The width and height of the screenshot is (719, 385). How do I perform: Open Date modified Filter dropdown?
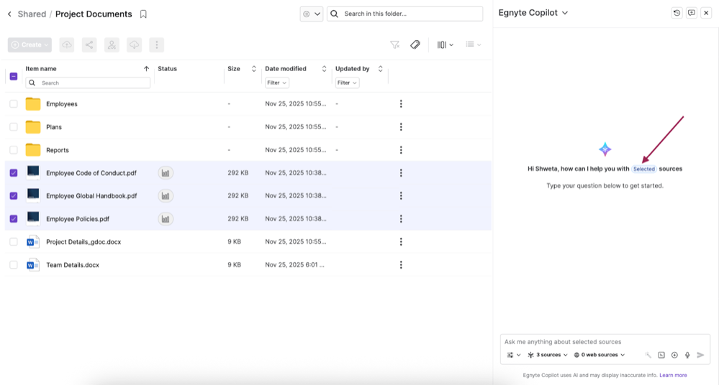tap(276, 83)
